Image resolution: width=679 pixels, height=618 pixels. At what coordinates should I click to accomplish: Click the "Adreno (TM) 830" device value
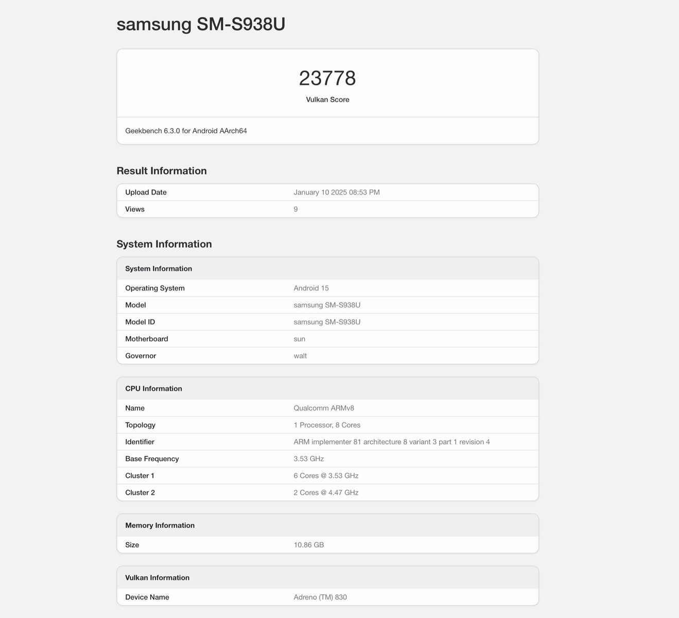(x=320, y=597)
